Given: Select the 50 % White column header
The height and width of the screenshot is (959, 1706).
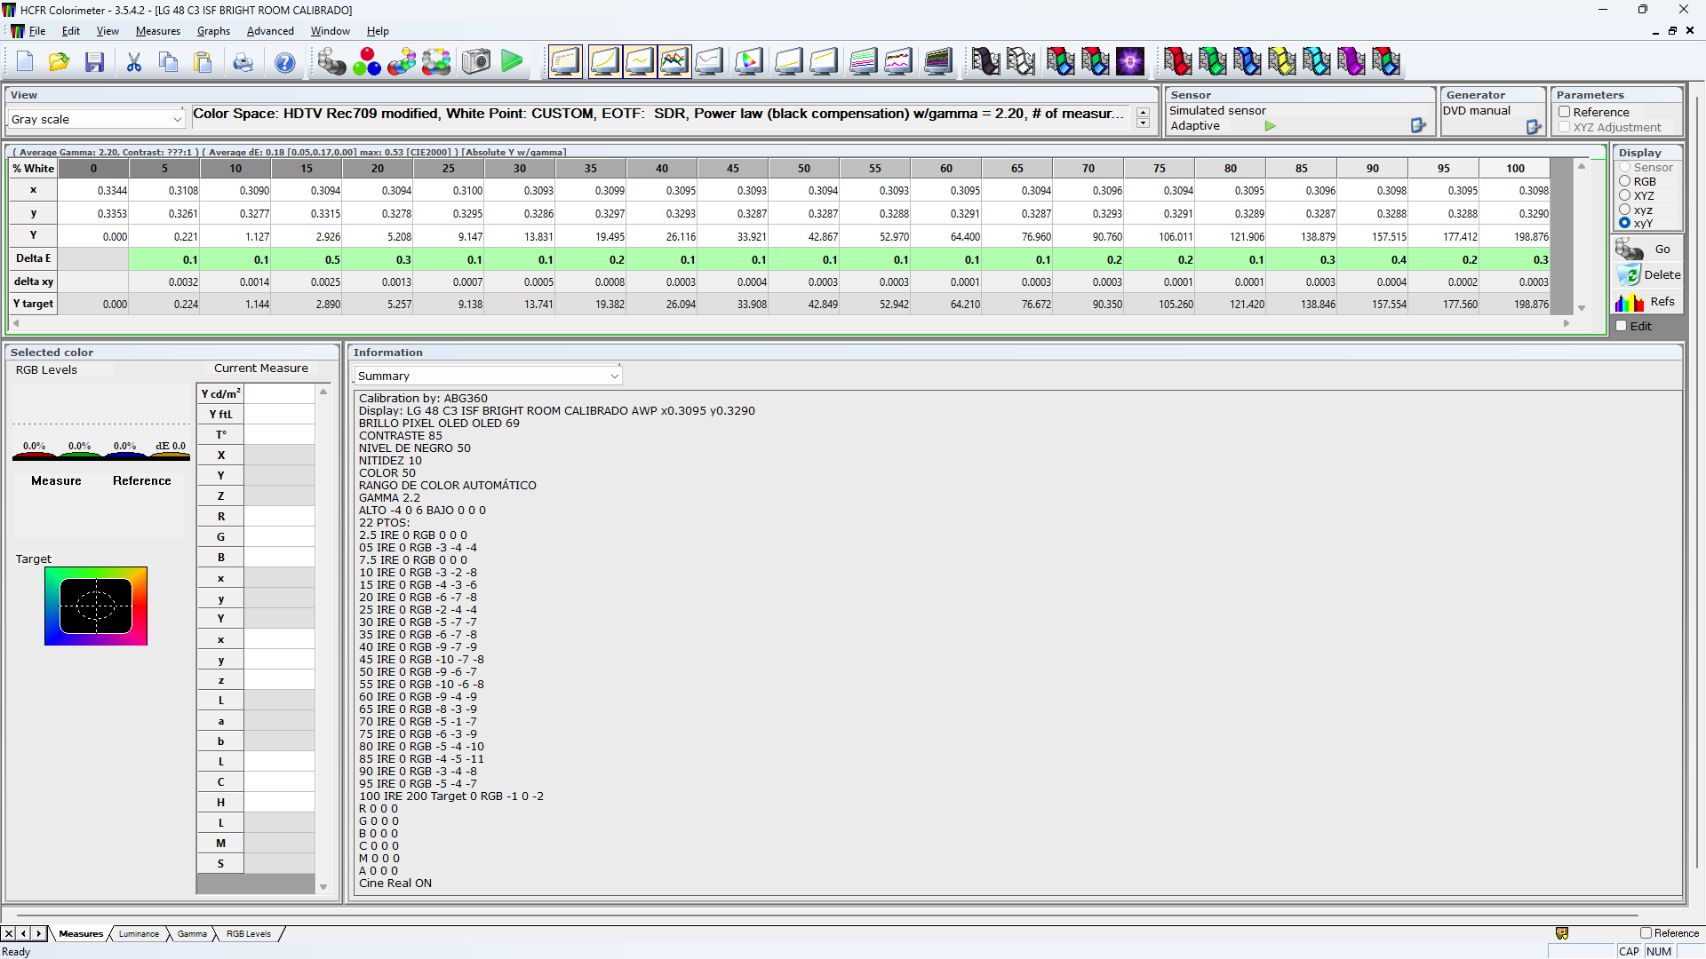Looking at the screenshot, I should (804, 168).
